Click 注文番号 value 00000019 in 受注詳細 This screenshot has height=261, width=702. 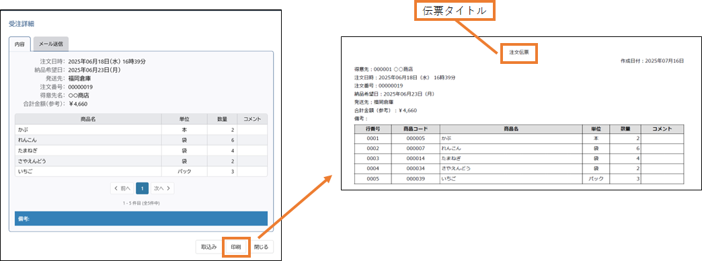point(81,87)
